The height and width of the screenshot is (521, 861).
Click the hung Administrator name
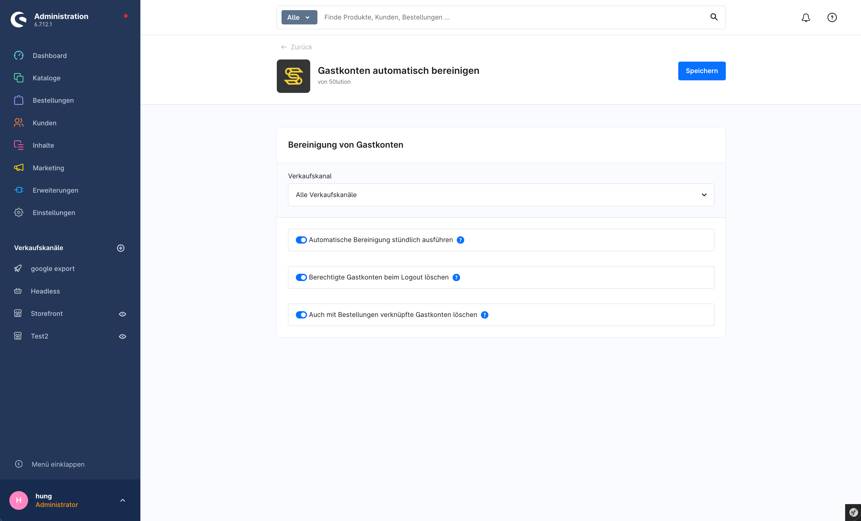pyautogui.click(x=56, y=500)
